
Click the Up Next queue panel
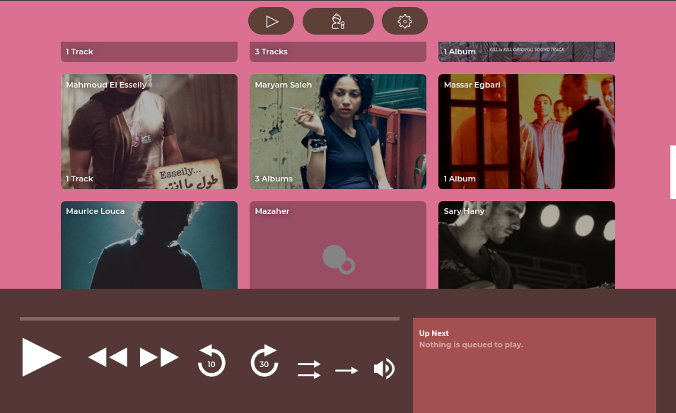tap(534, 364)
